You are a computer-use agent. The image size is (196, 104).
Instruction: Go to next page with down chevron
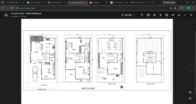tap(190, 85)
